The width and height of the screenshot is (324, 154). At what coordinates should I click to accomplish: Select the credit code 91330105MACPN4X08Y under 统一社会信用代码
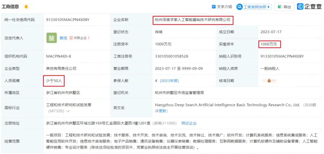[x=68, y=20]
